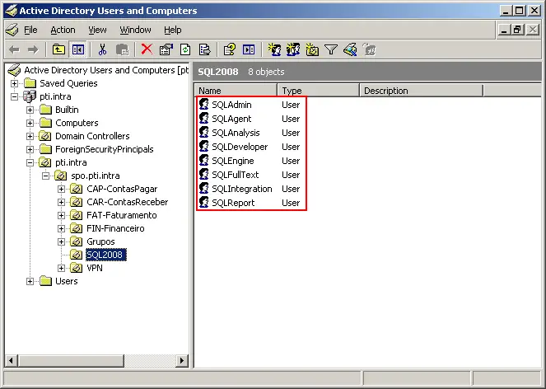The width and height of the screenshot is (546, 389).
Task: Click the show/hide action pane icon
Action: point(249,49)
